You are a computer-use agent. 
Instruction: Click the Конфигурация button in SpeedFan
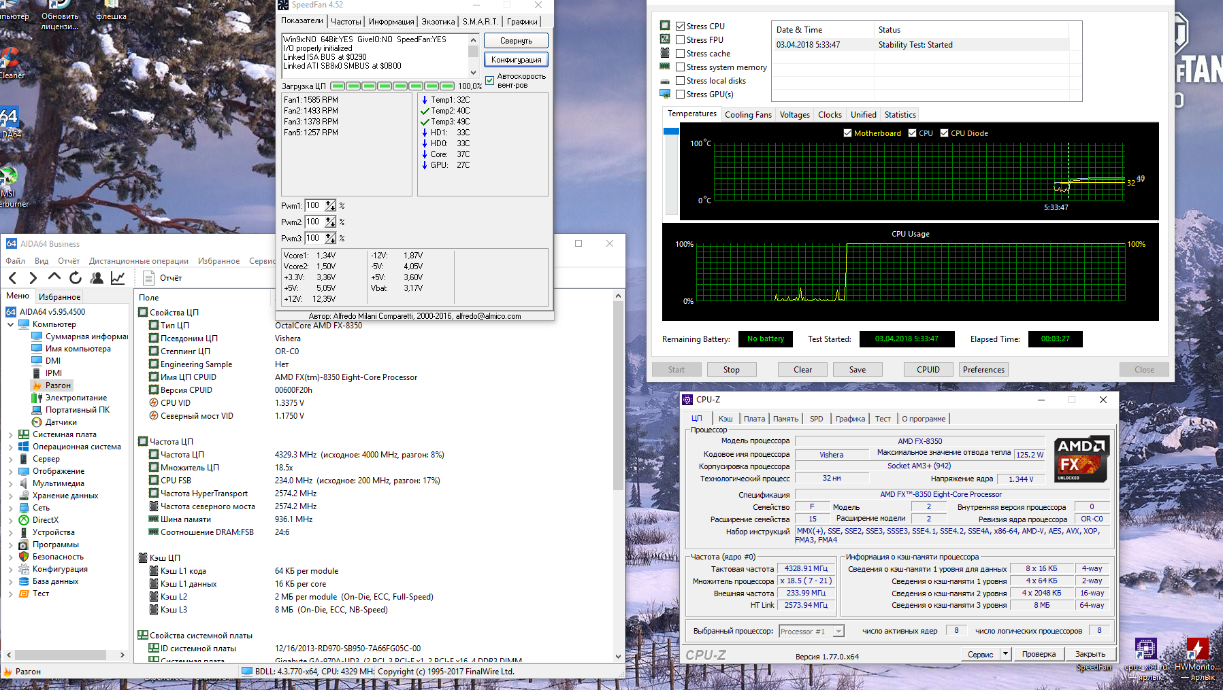(x=516, y=60)
